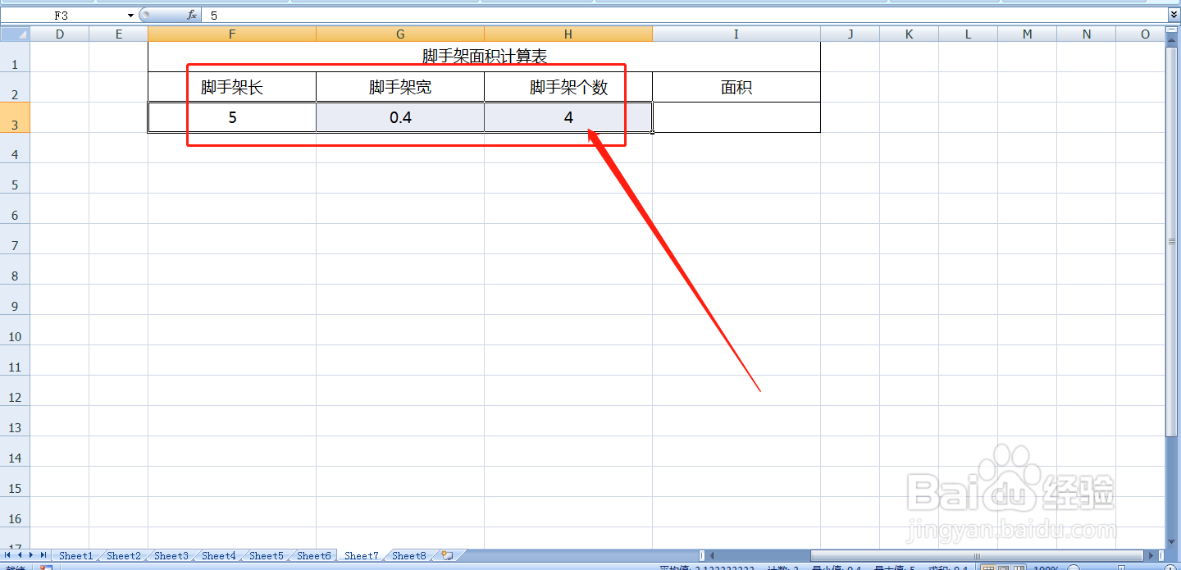
Task: Switch to the Sheet8 tab
Action: [x=408, y=555]
